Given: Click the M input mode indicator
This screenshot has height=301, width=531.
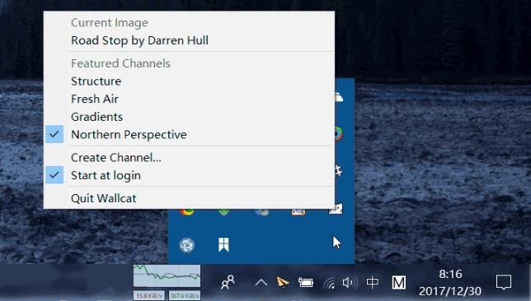Looking at the screenshot, I should tap(398, 282).
